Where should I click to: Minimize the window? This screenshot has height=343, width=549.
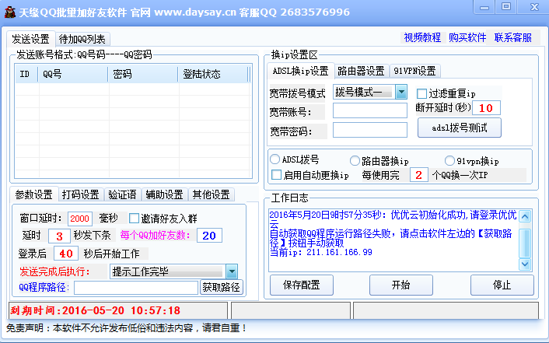(484, 8)
